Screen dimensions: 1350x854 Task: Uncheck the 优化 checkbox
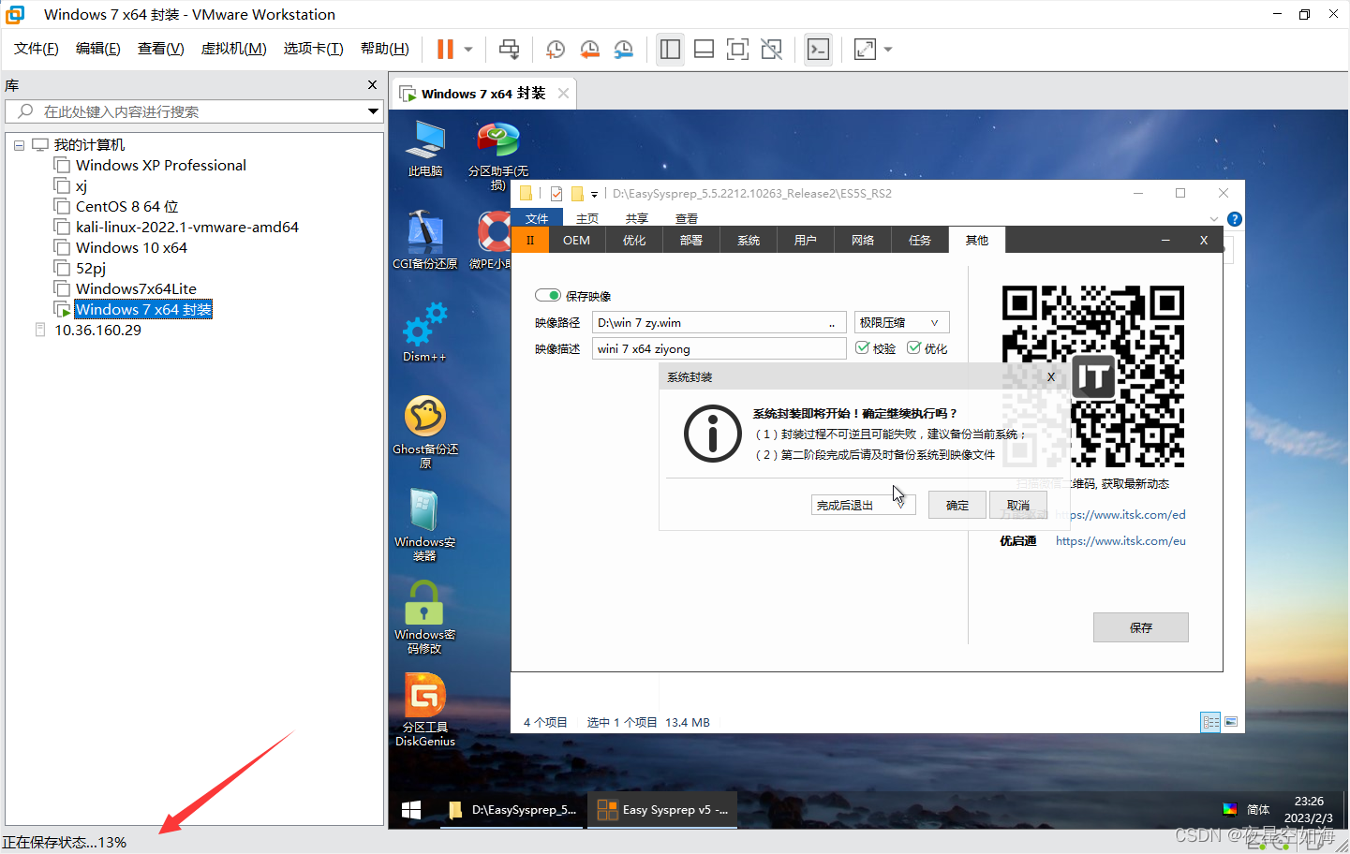pos(914,347)
